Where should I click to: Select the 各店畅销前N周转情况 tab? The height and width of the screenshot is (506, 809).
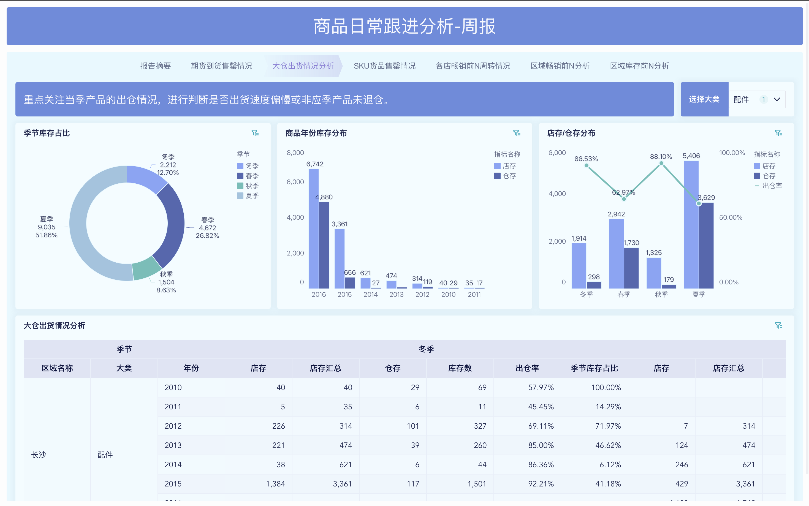tap(474, 66)
